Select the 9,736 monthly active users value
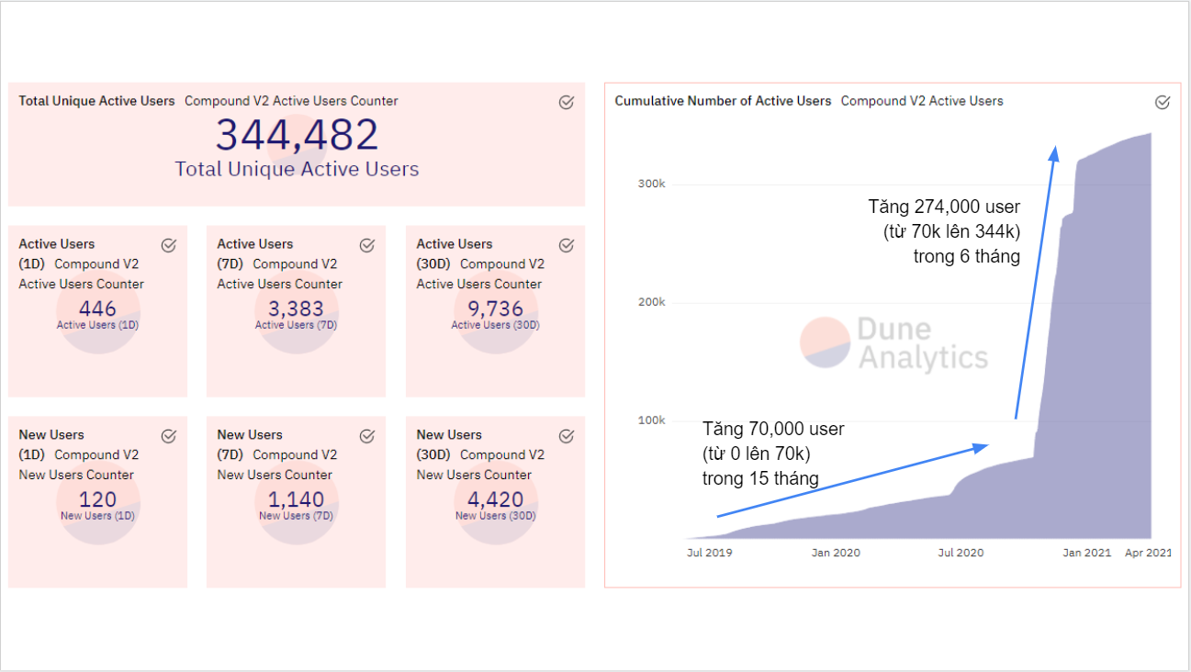 coord(495,308)
